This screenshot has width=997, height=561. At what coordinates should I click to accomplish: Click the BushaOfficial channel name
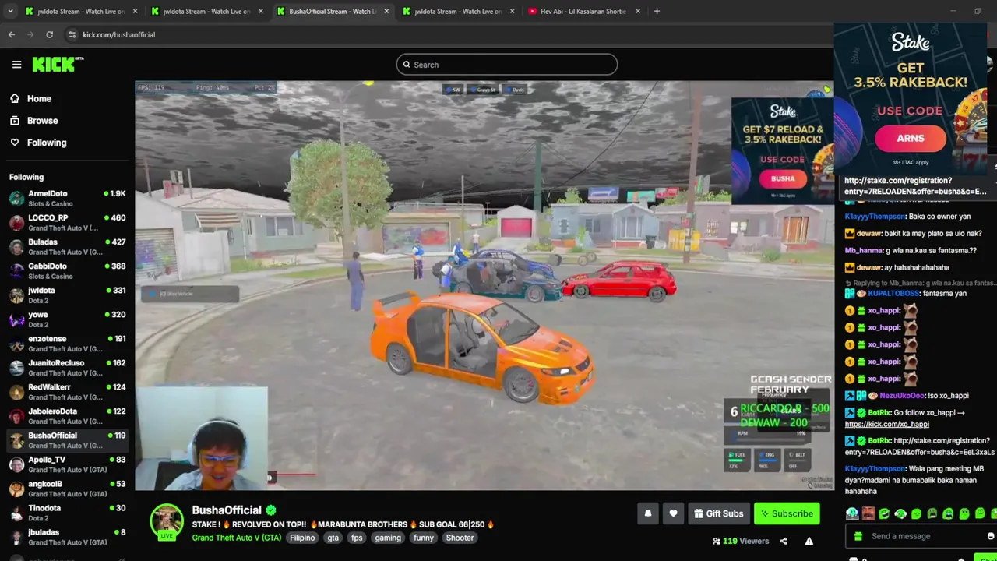227,510
